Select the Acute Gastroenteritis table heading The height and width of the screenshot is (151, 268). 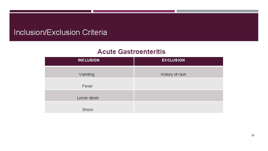point(131,52)
